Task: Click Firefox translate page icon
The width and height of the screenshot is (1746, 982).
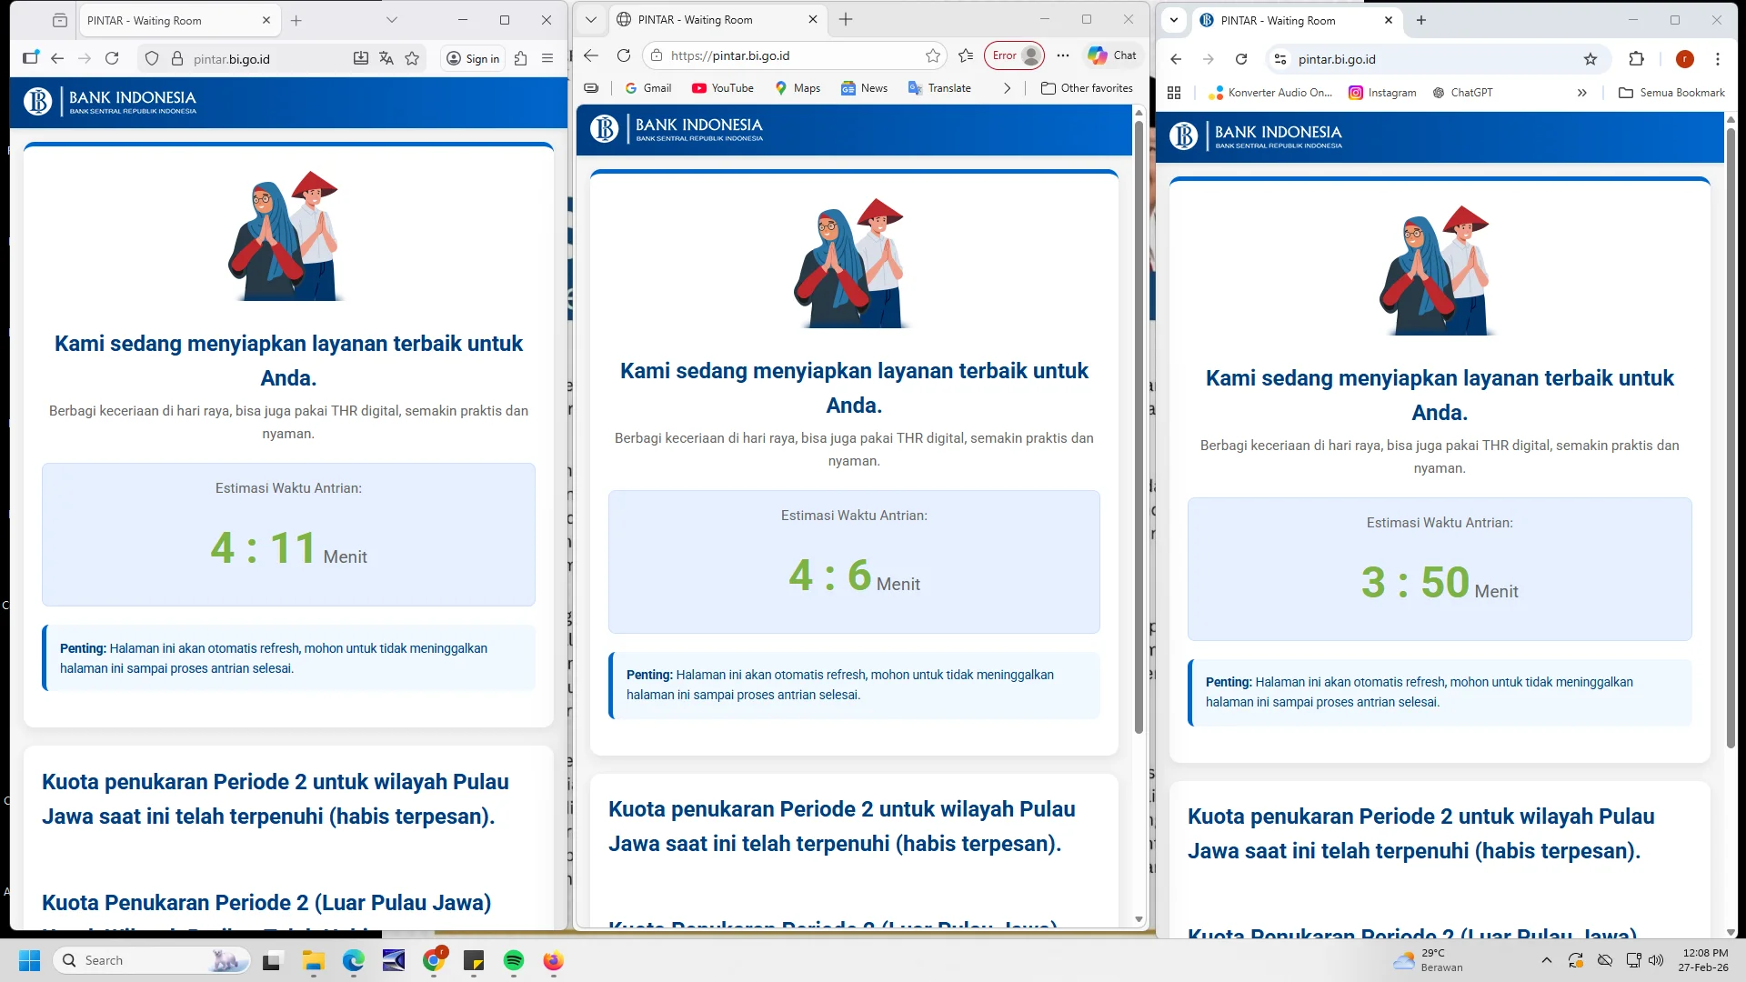Action: point(386,59)
